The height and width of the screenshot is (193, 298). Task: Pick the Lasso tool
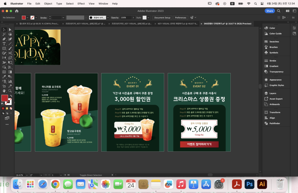[x=10, y=34]
